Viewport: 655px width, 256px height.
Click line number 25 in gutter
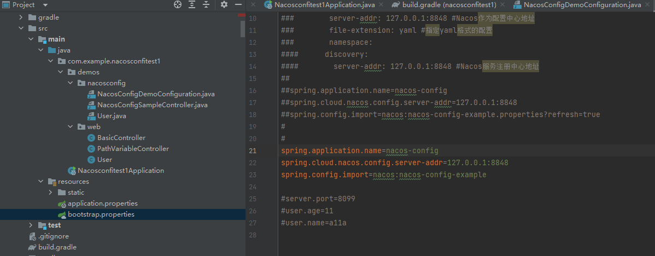252,199
